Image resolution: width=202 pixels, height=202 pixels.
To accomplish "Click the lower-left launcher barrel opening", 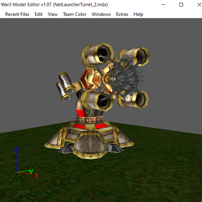I will tap(104, 101).
